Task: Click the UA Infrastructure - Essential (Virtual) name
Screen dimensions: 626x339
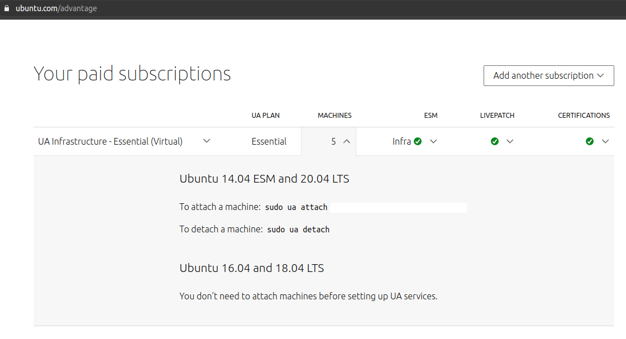Action: point(110,141)
